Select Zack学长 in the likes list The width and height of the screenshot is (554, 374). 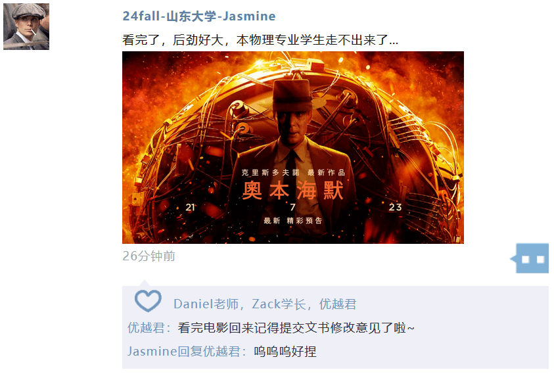279,304
